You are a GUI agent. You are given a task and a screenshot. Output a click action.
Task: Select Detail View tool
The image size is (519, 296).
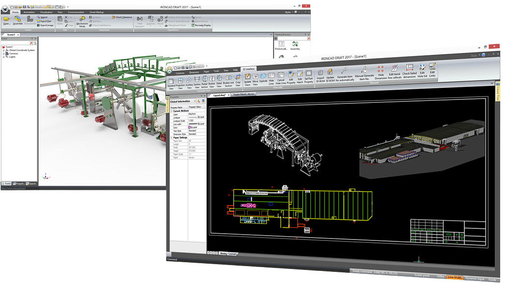pyautogui.click(x=219, y=82)
